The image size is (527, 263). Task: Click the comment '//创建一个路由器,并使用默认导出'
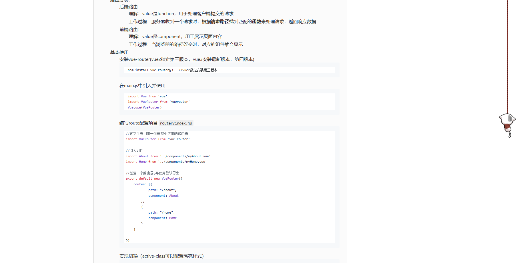153,173
